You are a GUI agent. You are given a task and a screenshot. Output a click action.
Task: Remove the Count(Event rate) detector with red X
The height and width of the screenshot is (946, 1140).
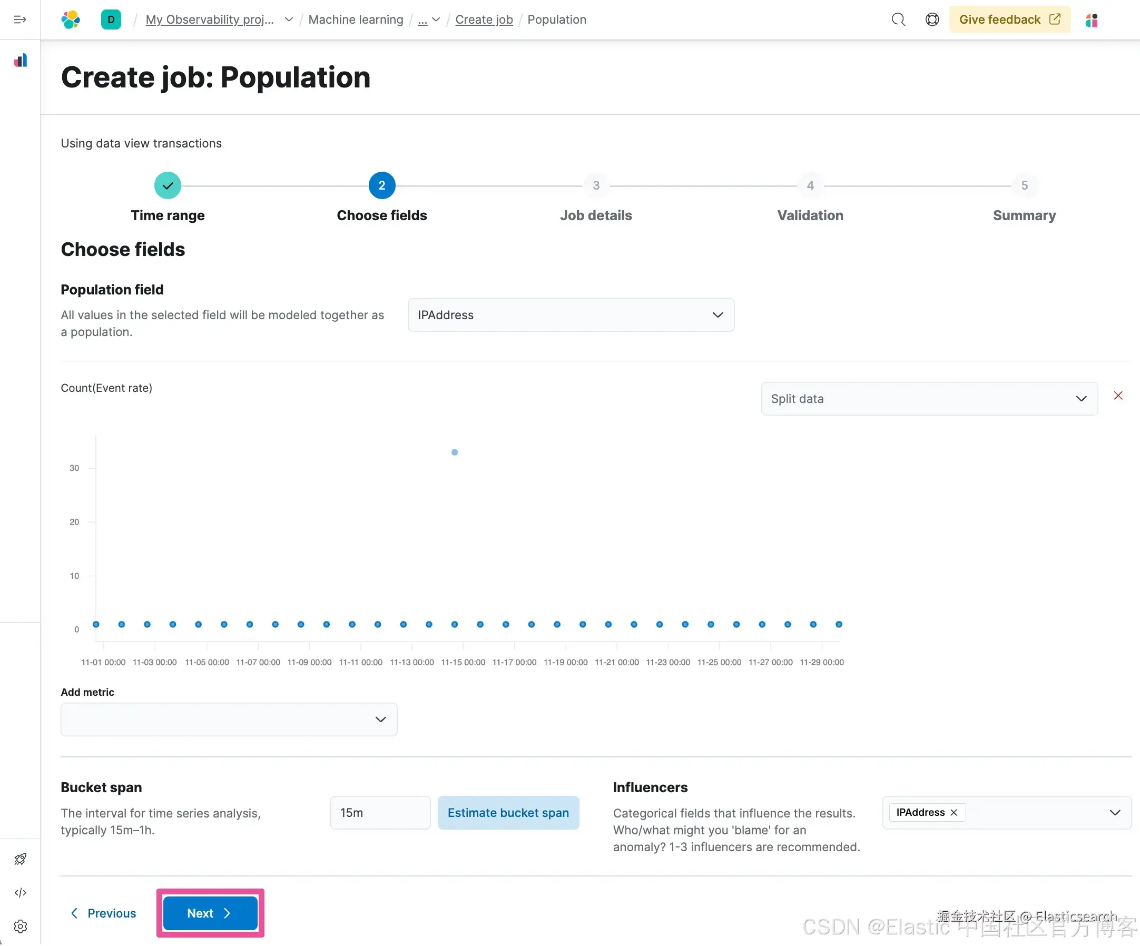pyautogui.click(x=1118, y=396)
